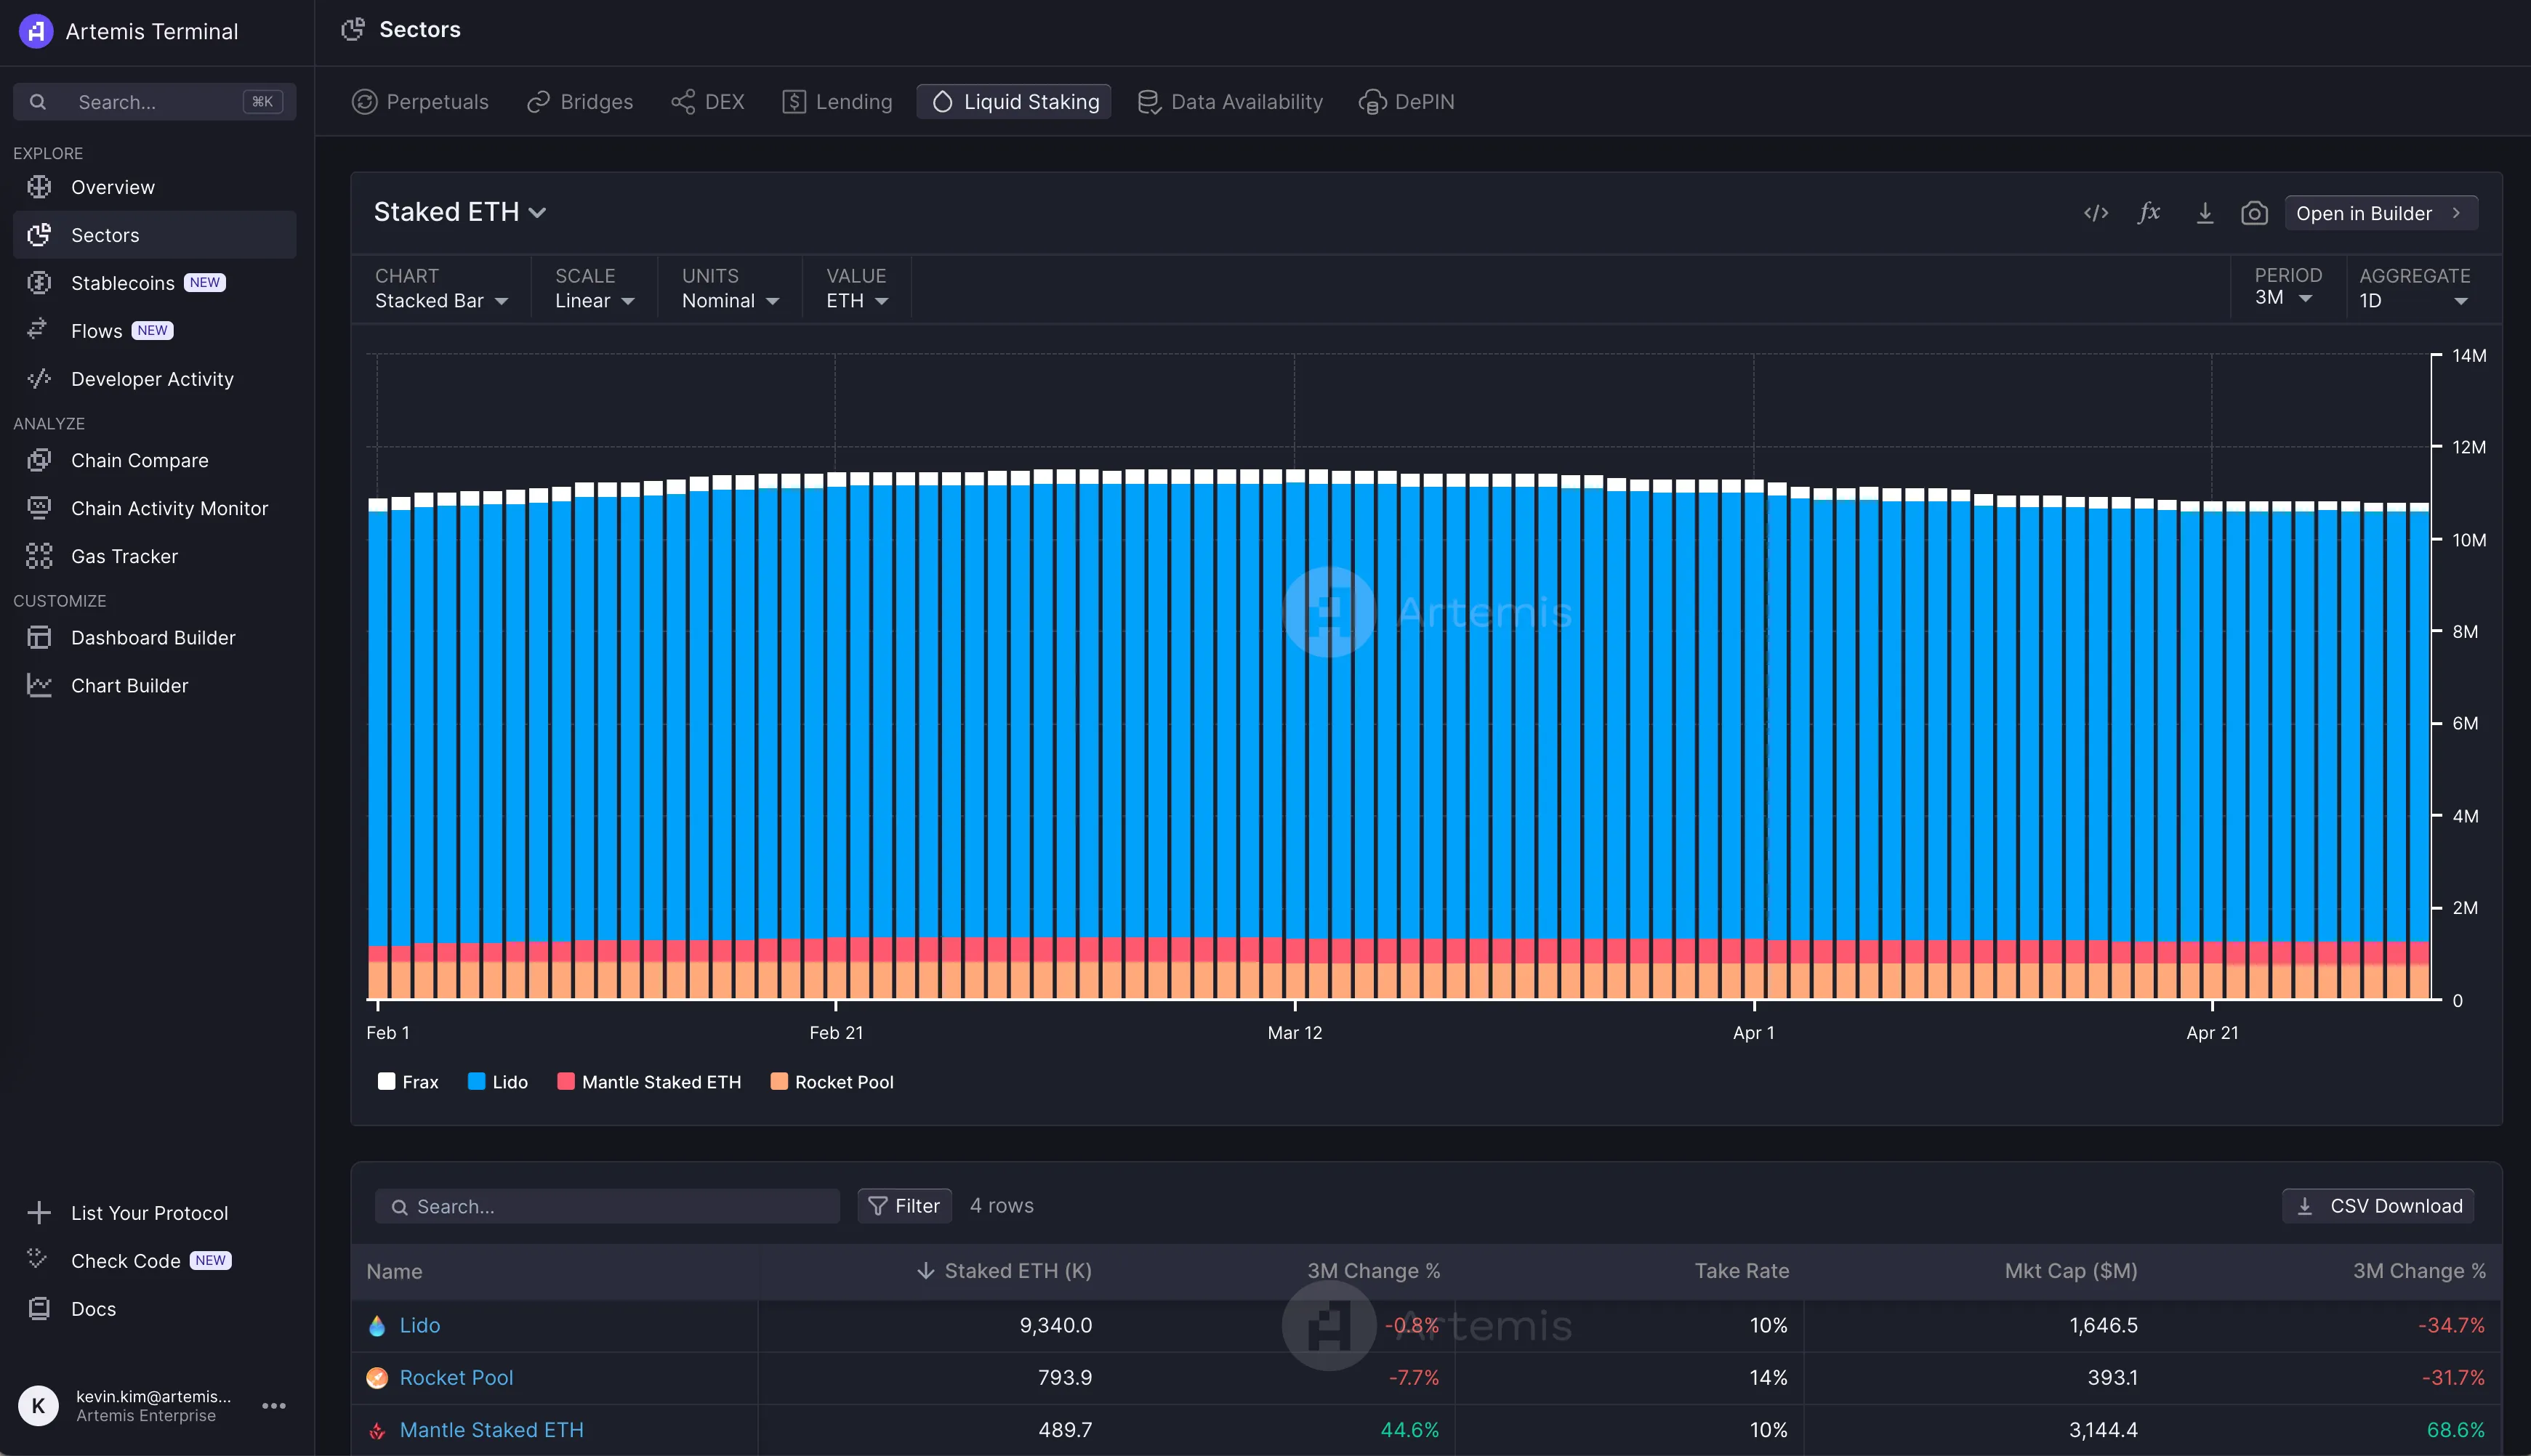Toggle Lido series in chart legend
Image resolution: width=2531 pixels, height=1456 pixels.
pyautogui.click(x=498, y=1081)
